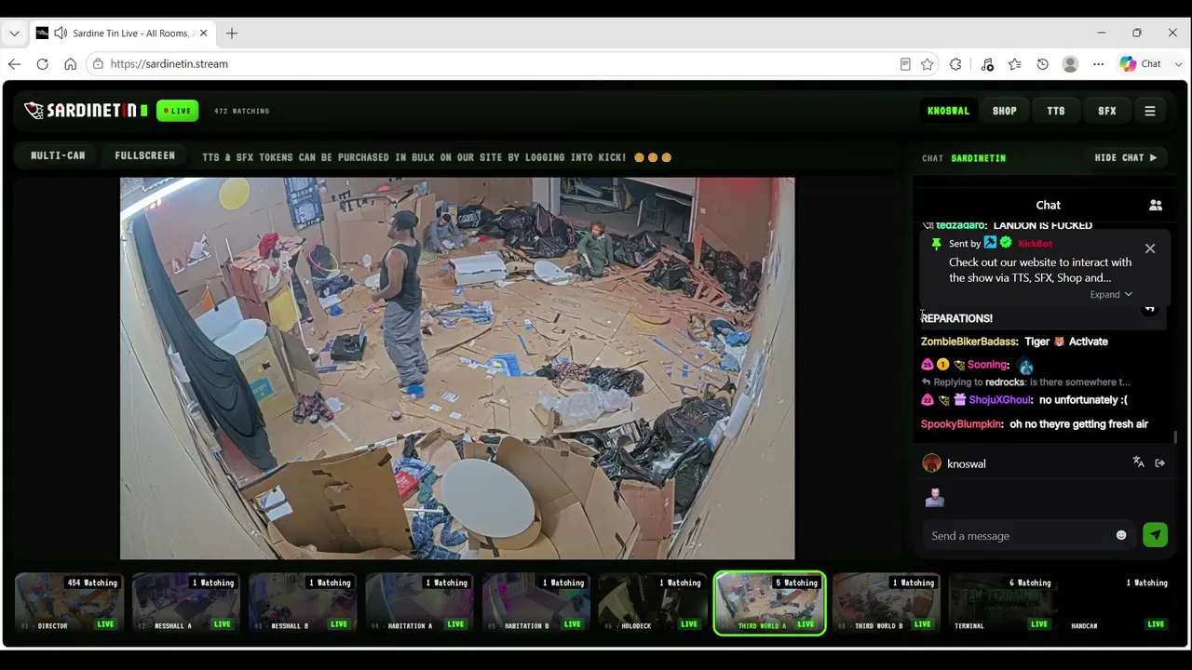Open a new browser tab
The image size is (1192, 670).
pyautogui.click(x=232, y=33)
